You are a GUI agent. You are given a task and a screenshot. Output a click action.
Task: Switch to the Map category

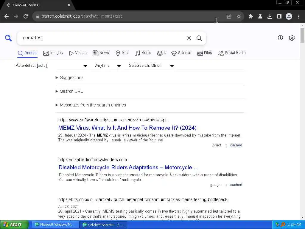pyautogui.click(x=122, y=53)
